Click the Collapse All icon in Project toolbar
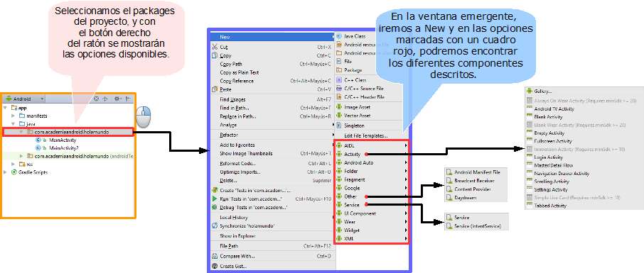644x273 pixels. click(x=104, y=99)
